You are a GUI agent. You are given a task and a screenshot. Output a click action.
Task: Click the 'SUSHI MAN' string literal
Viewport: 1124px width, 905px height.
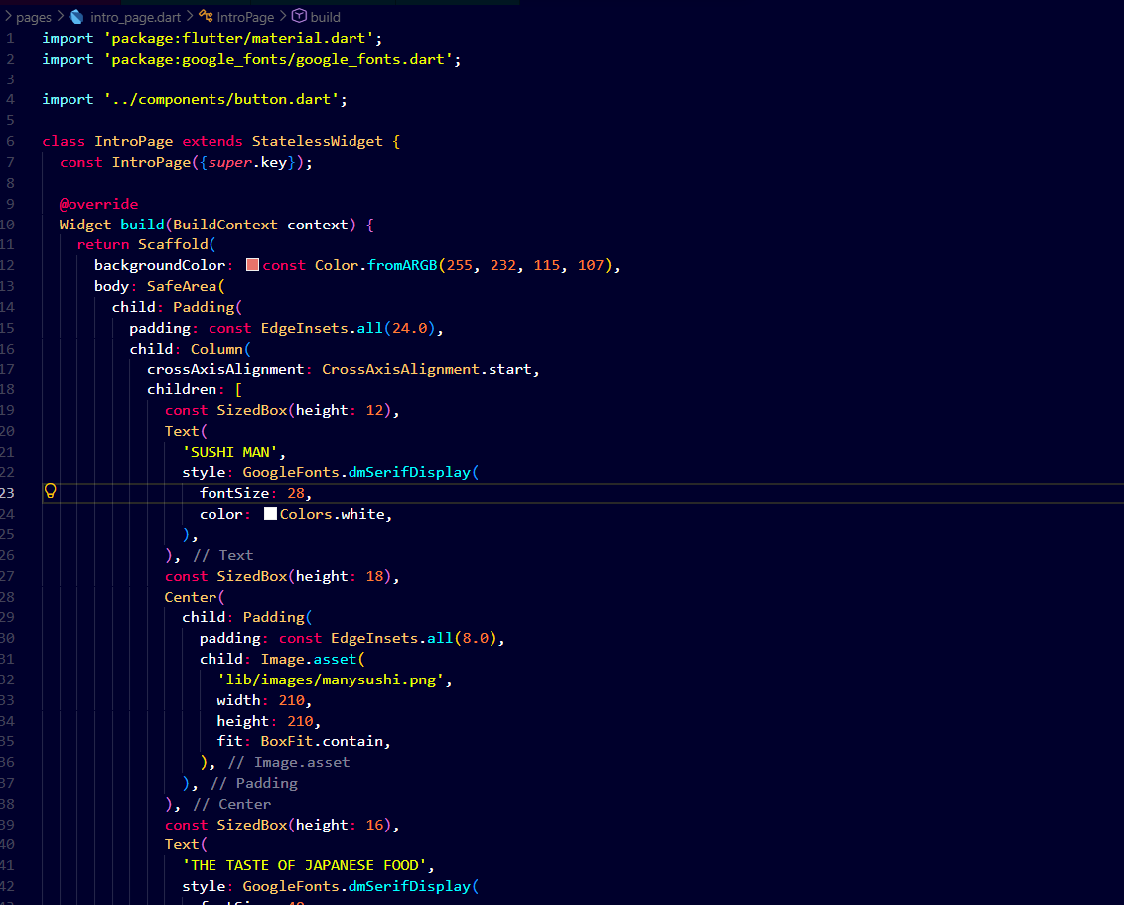point(229,452)
